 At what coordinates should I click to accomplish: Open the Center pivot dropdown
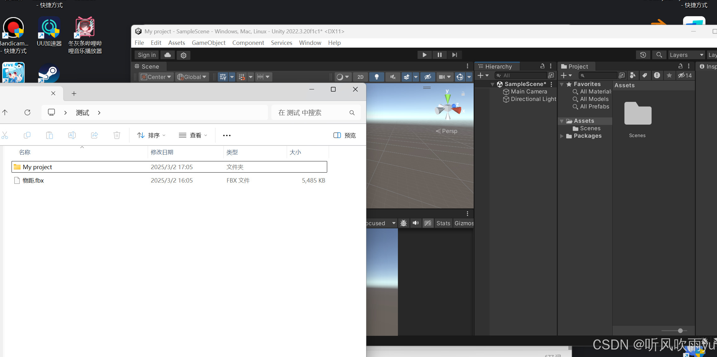(156, 77)
